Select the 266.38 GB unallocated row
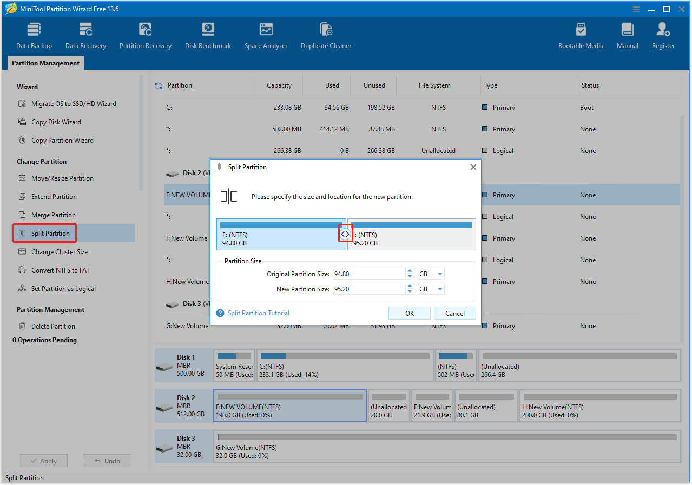The width and height of the screenshot is (692, 485). (422, 151)
